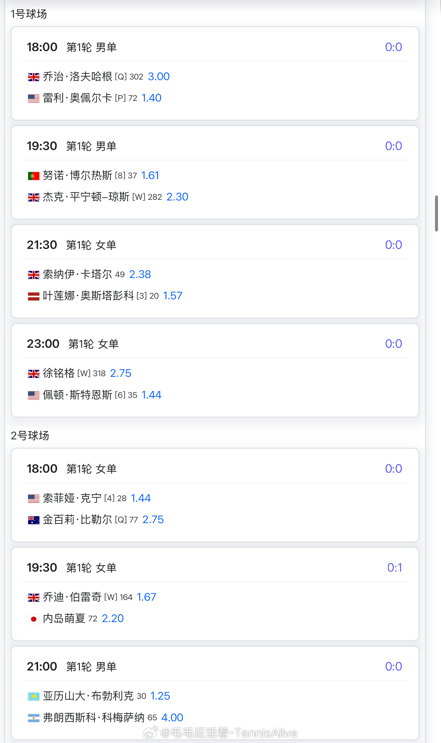Open player 索菲娅·克宁
The width and height of the screenshot is (441, 743).
(x=72, y=498)
